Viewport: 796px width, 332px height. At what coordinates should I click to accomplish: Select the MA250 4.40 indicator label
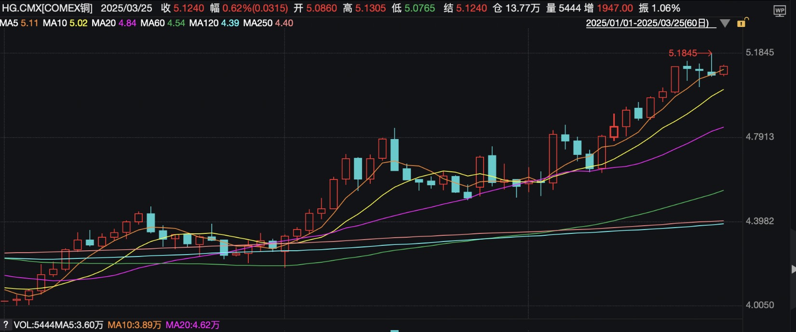[268, 23]
